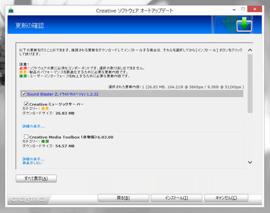This screenshot has width=270, height=213.
Task: Cancel with the キャンセル(C) button
Action: pyautogui.click(x=226, y=198)
